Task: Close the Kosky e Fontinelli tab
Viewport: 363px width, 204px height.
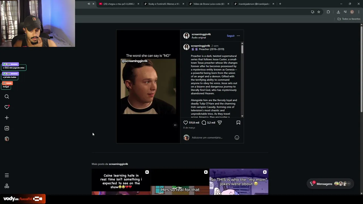Action: tap(183, 4)
